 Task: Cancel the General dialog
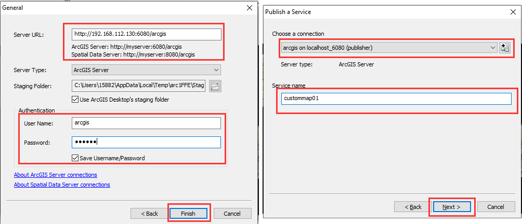click(232, 214)
